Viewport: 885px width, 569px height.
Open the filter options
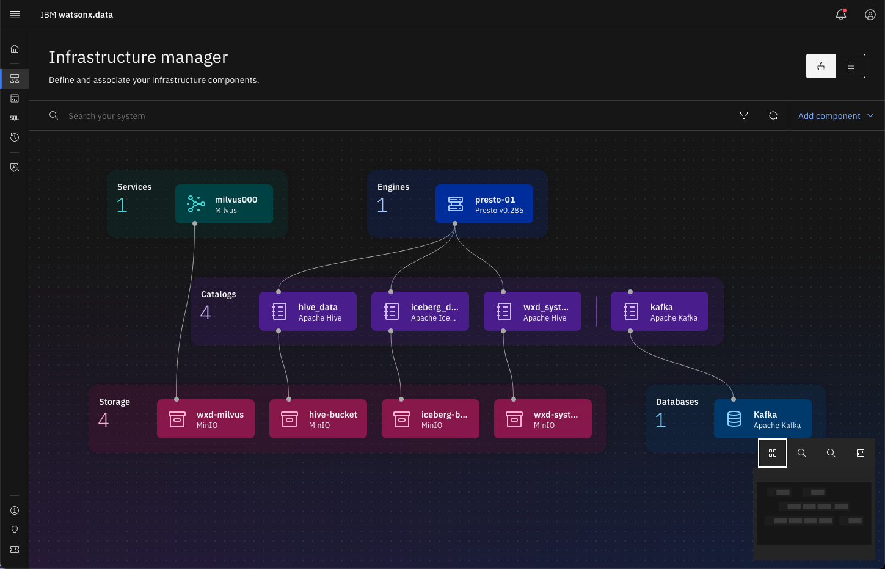[744, 115]
